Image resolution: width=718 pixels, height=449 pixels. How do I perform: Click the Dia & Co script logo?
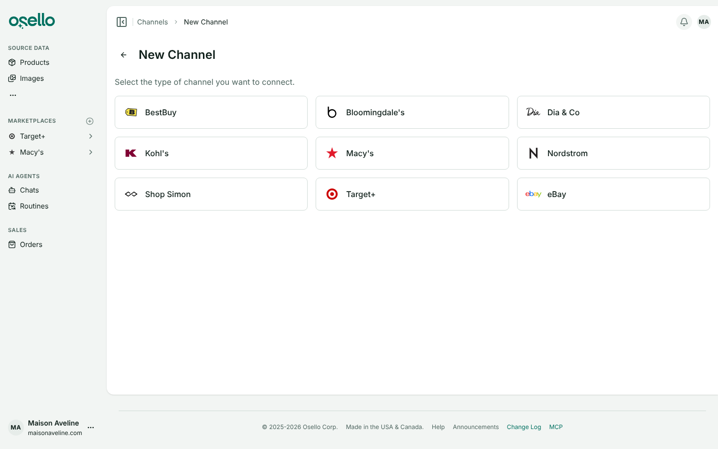(x=533, y=112)
